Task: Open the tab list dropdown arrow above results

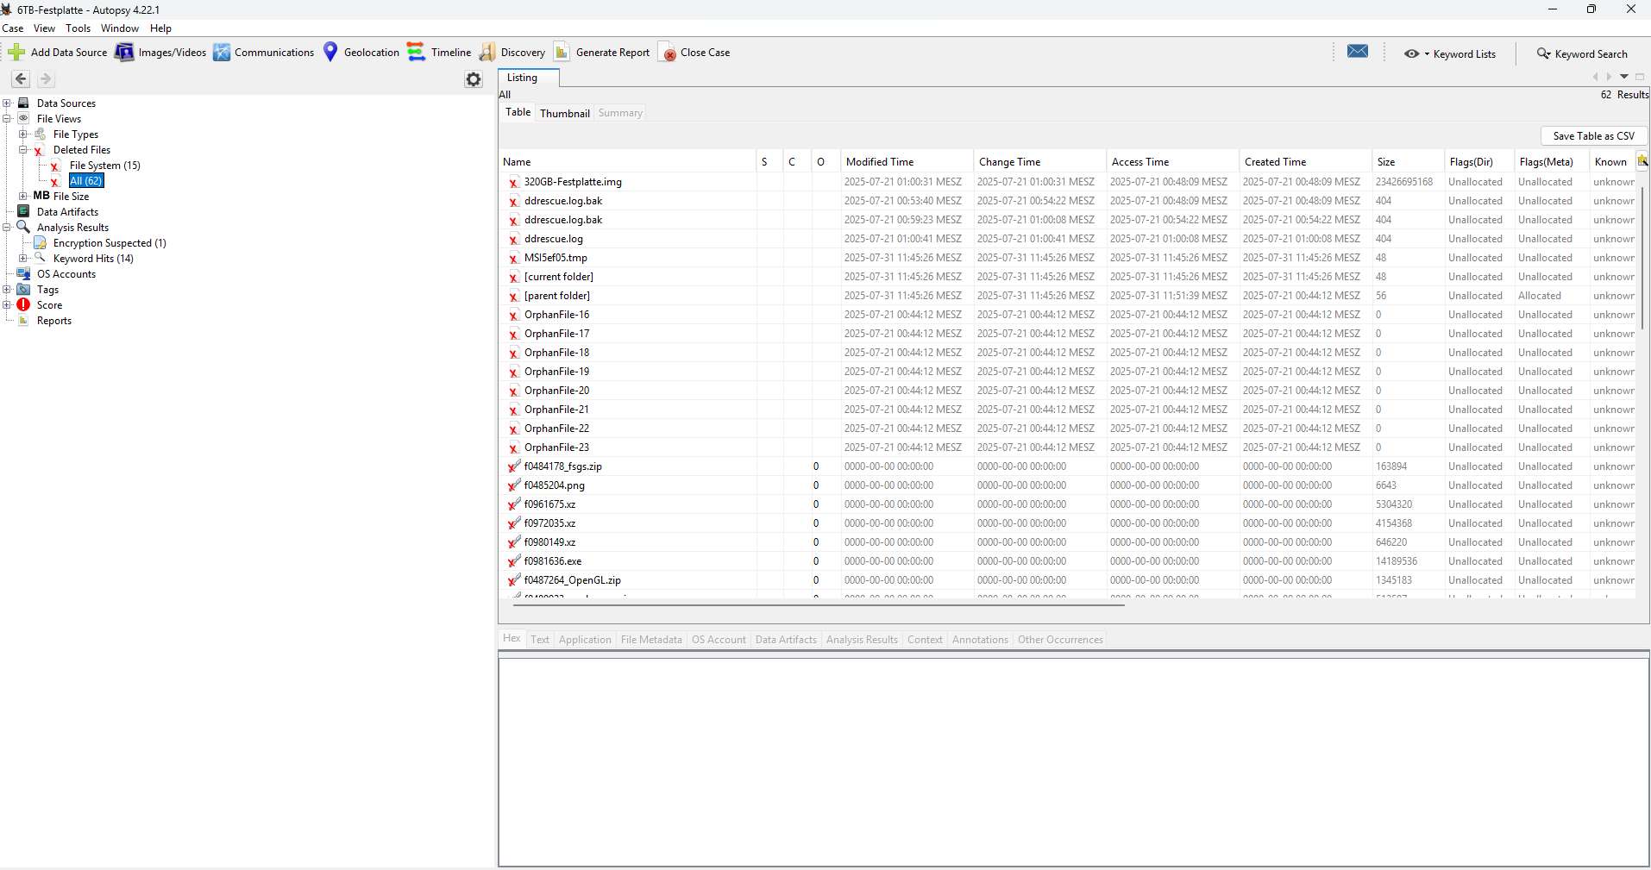Action: [x=1624, y=77]
